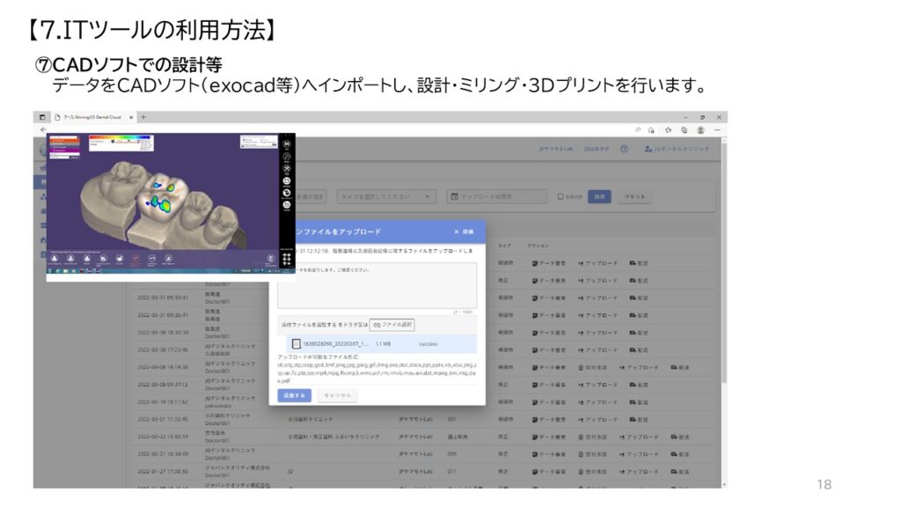Click the red highlighted CAD bottom toolbar icon
The height and width of the screenshot is (507, 901).
point(136,260)
